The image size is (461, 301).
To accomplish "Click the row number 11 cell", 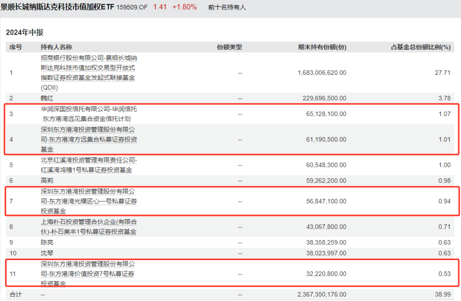I will click(x=12, y=274).
